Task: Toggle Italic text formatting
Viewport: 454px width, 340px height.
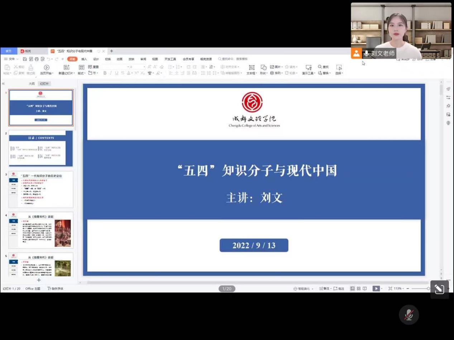Action: (111, 73)
